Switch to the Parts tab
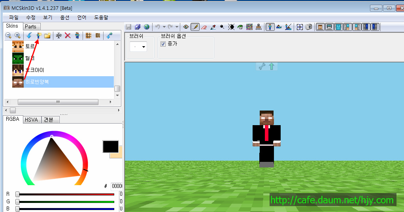 [x=31, y=26]
